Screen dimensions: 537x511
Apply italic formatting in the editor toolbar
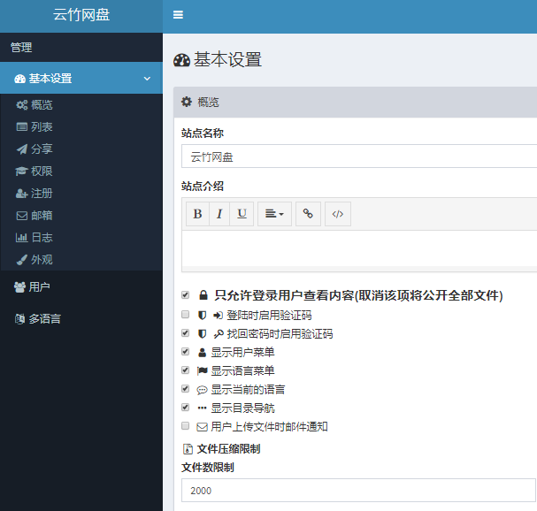219,214
